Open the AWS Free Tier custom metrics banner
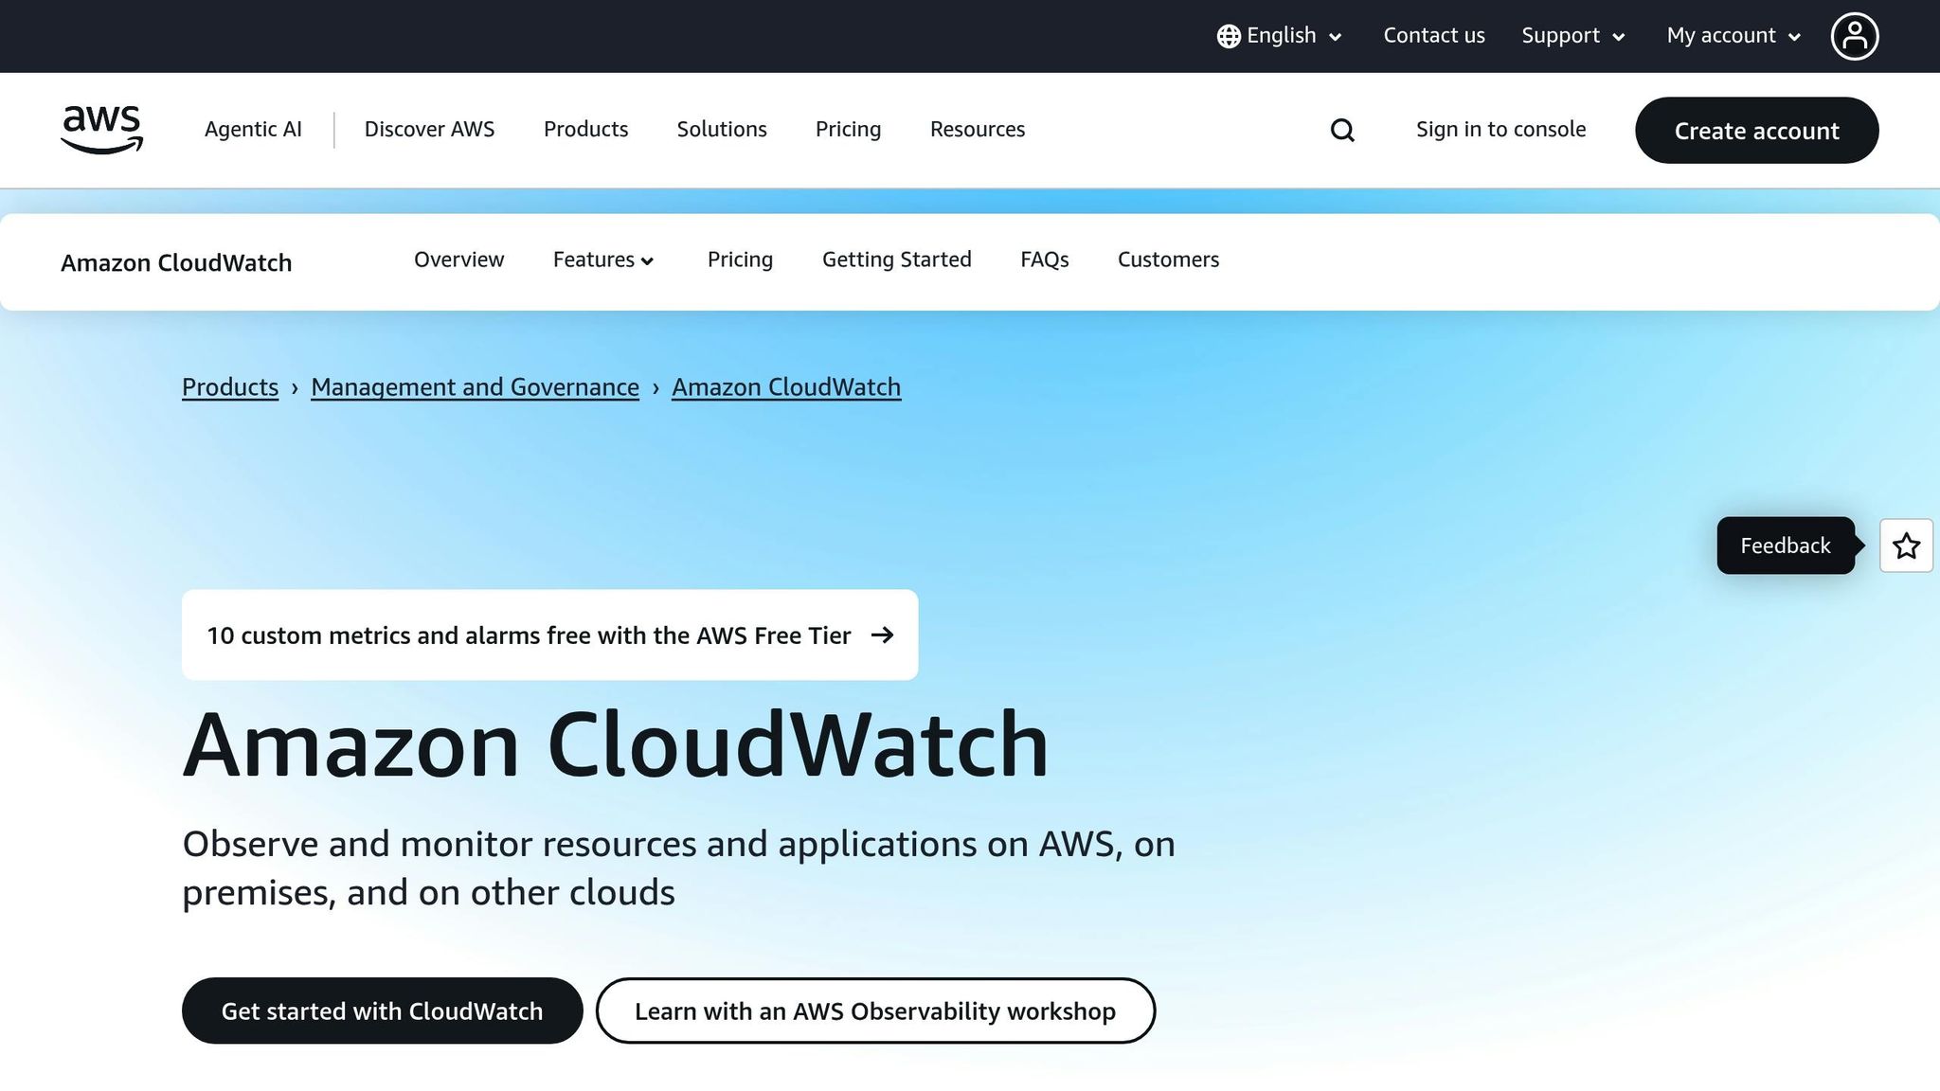Image resolution: width=1940 pixels, height=1091 pixels. (549, 635)
